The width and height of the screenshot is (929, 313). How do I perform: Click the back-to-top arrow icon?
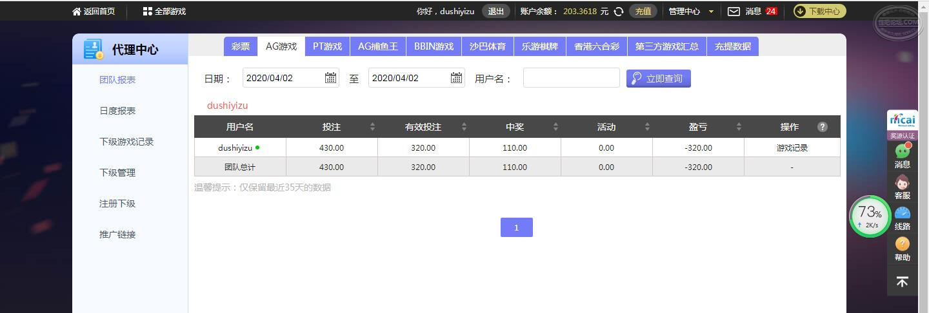tap(903, 281)
